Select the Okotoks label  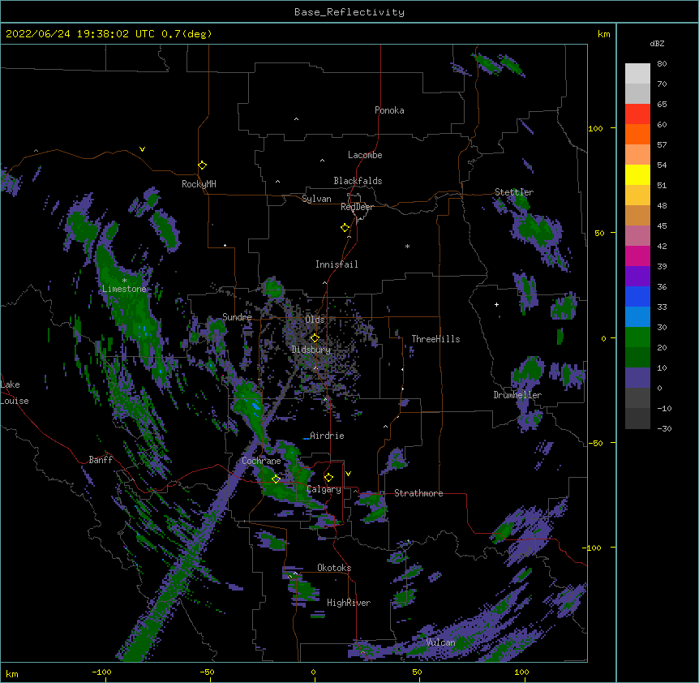coord(334,568)
